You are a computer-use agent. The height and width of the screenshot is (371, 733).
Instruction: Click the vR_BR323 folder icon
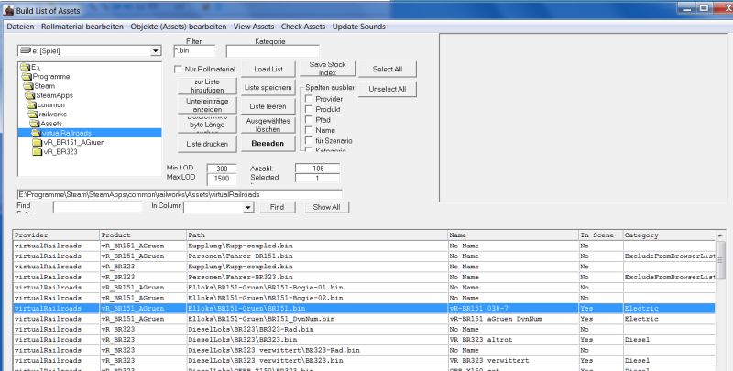pyautogui.click(x=37, y=152)
